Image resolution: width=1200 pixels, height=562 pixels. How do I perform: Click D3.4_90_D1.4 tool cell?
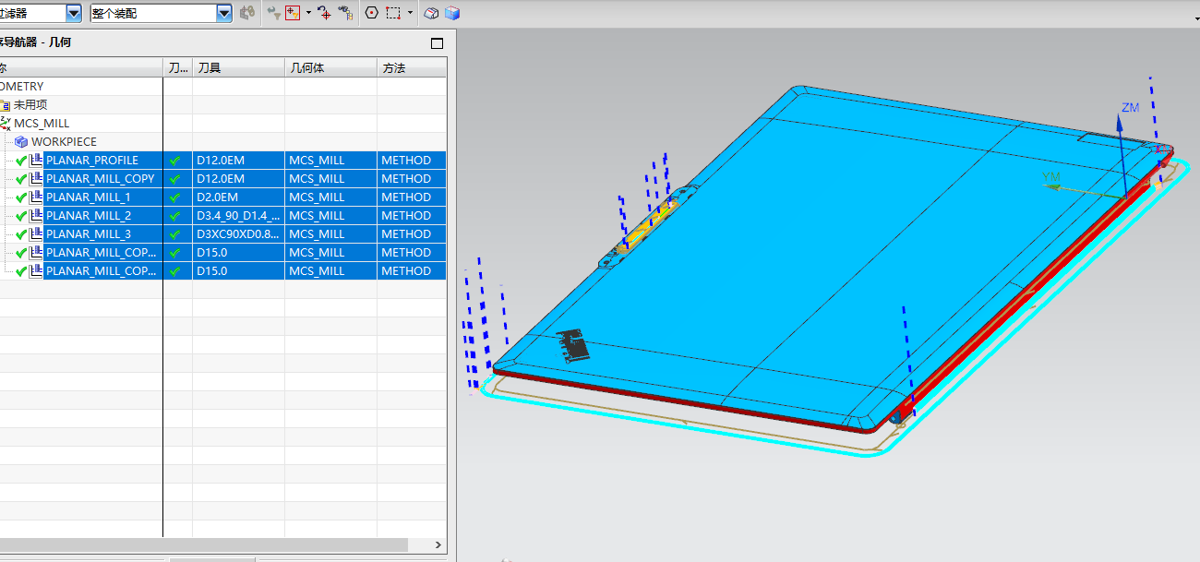click(237, 215)
